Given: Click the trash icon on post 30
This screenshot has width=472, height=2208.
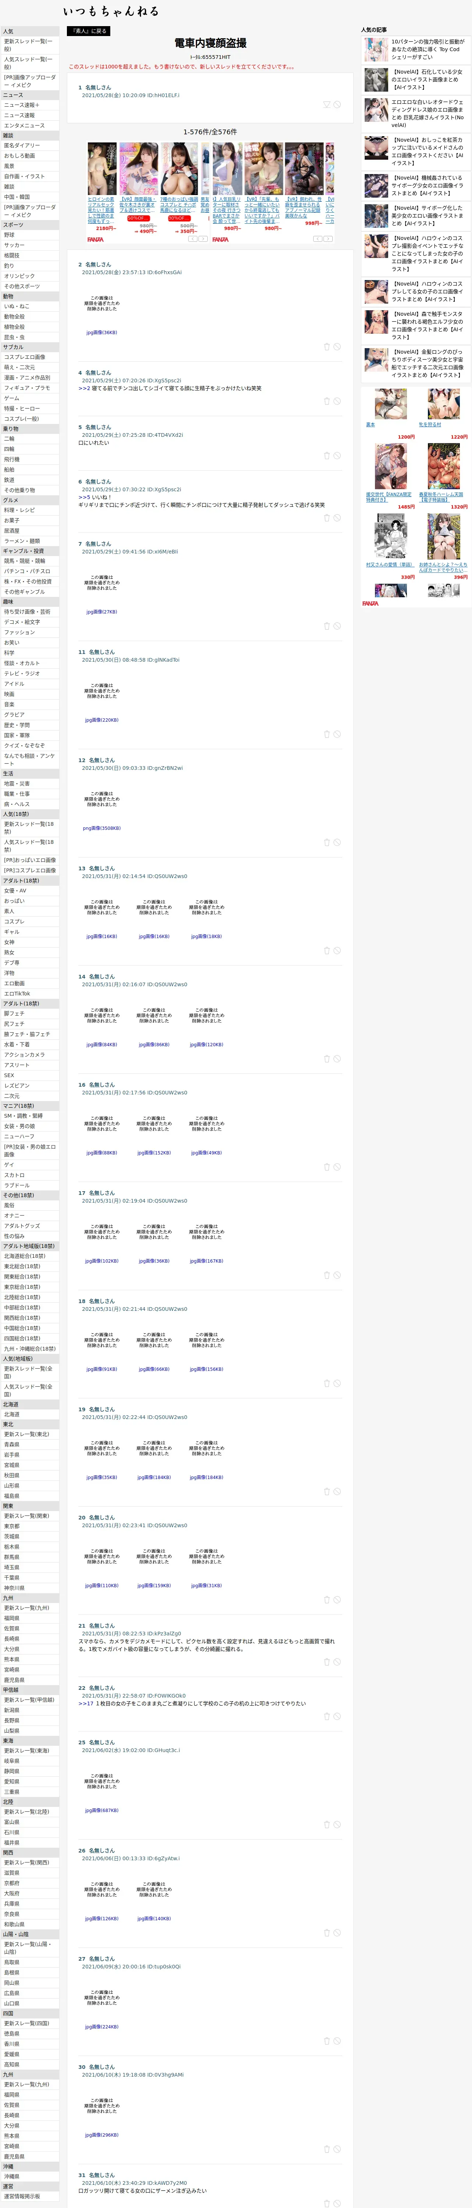Looking at the screenshot, I should (326, 2149).
